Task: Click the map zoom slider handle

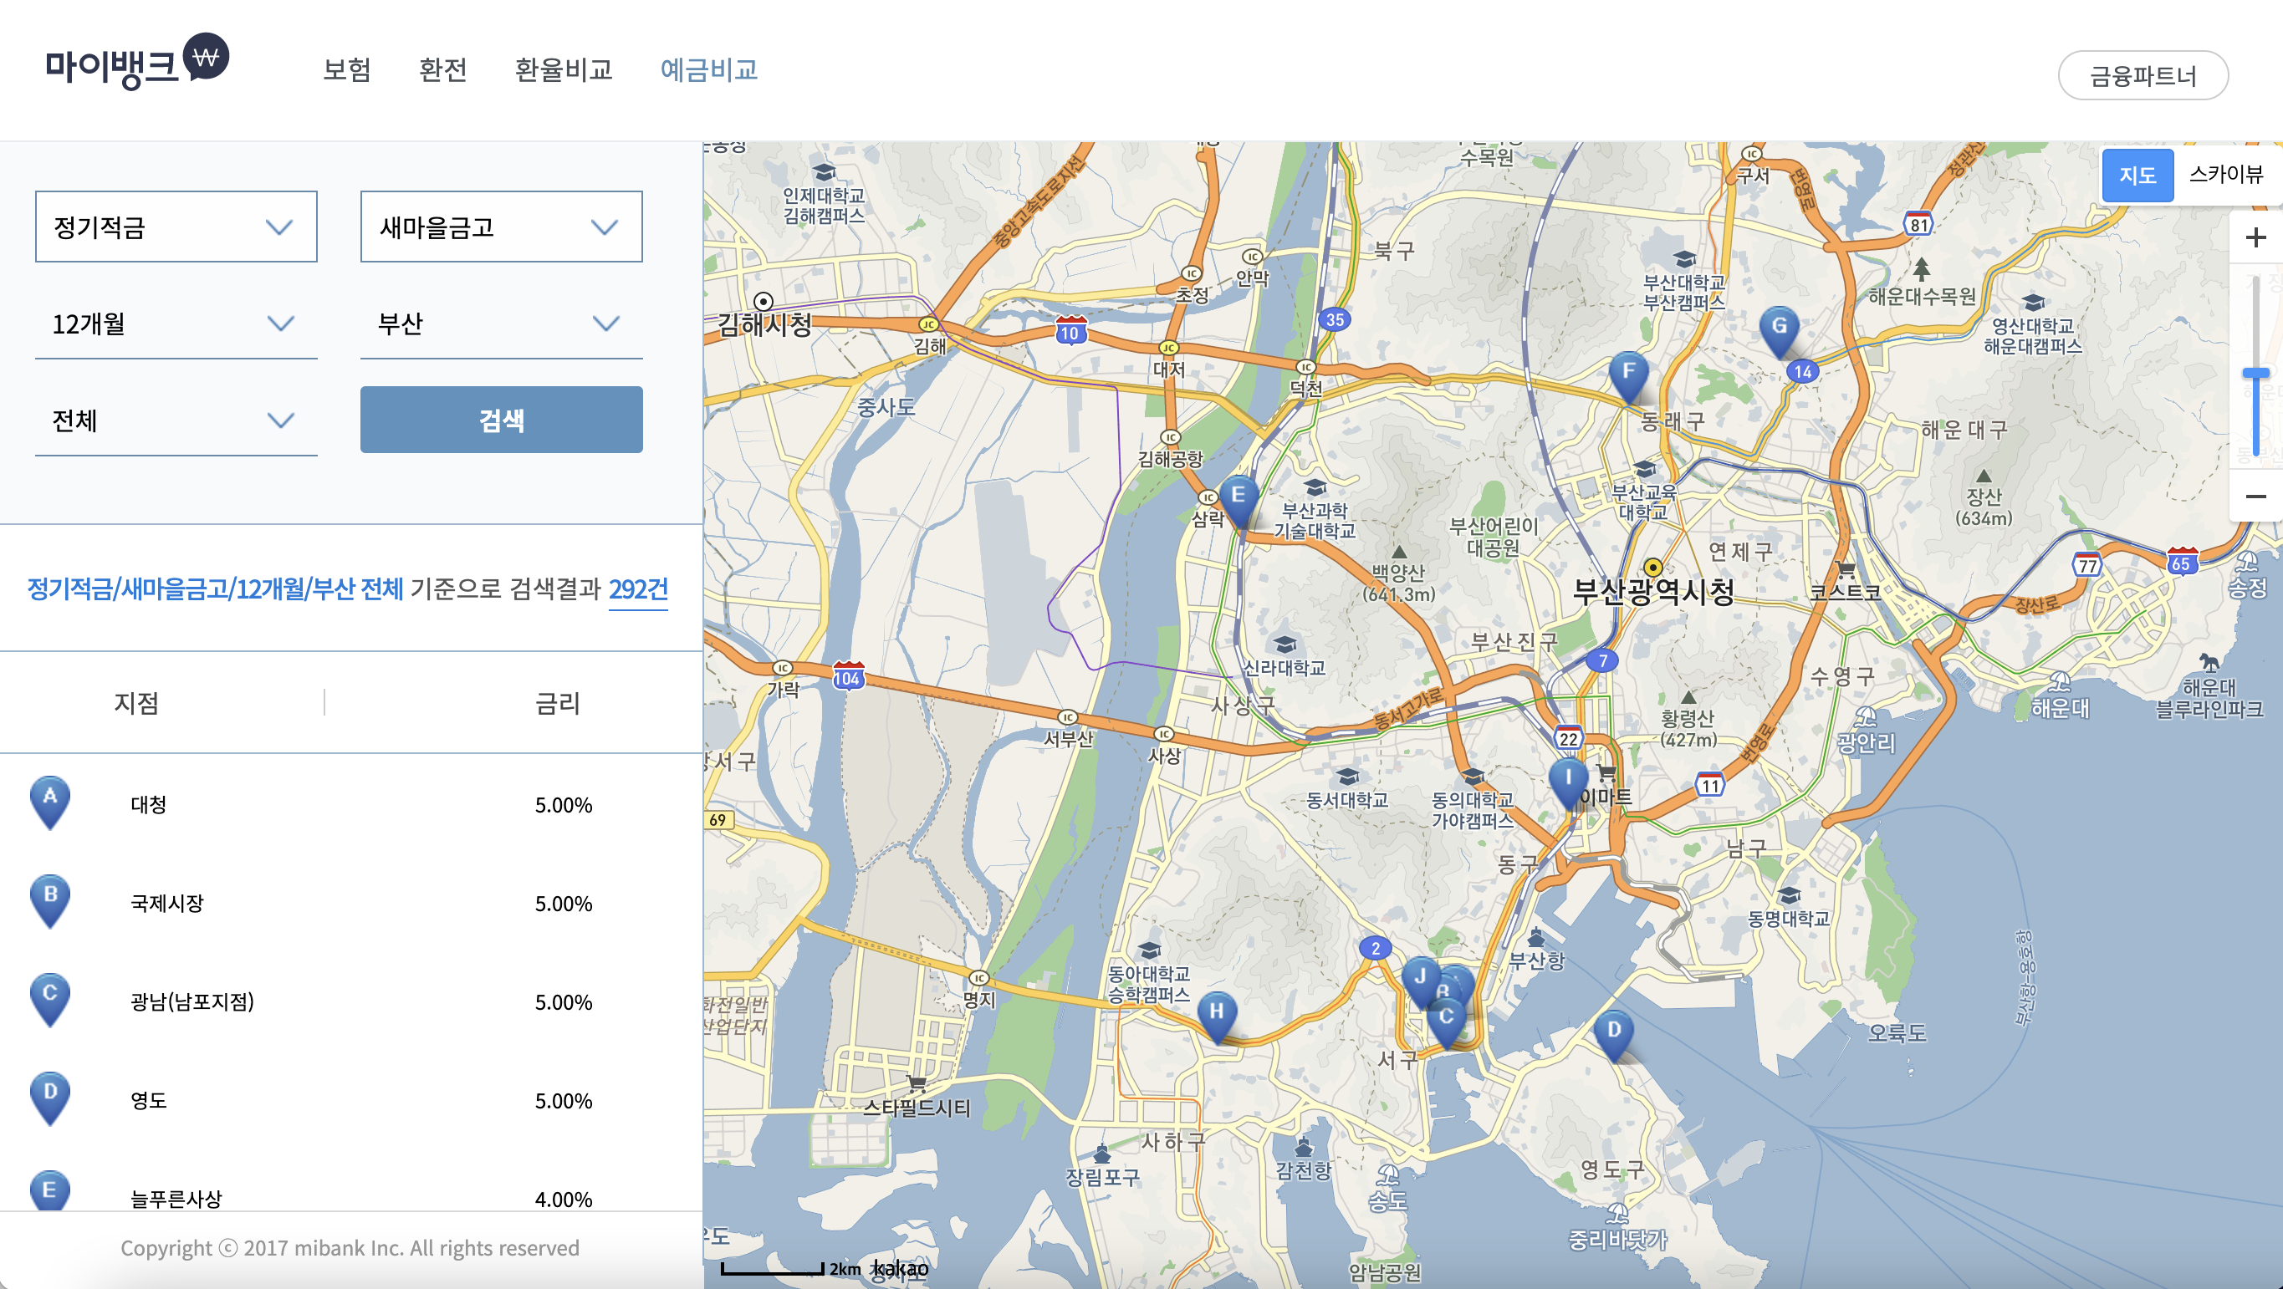Action: tap(2255, 374)
